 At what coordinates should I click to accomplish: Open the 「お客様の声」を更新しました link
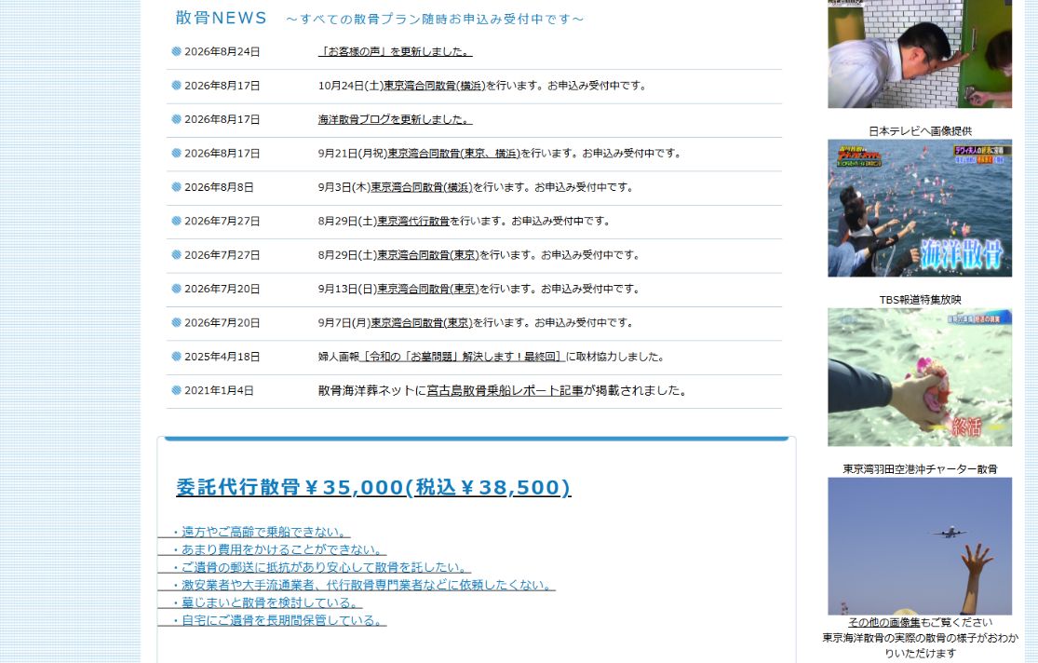click(396, 51)
